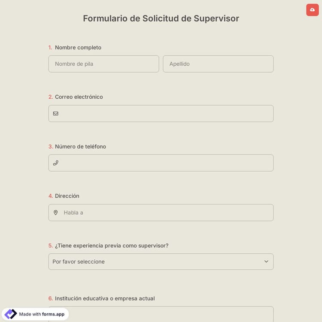
Task: Focus the 'Nombre de pila' input field
Action: [x=103, y=64]
